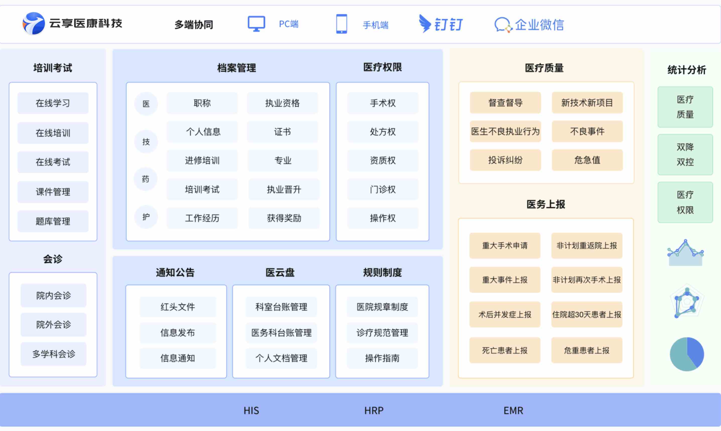
Task: Click 培训考试 item in 档案管理
Action: tap(202, 189)
